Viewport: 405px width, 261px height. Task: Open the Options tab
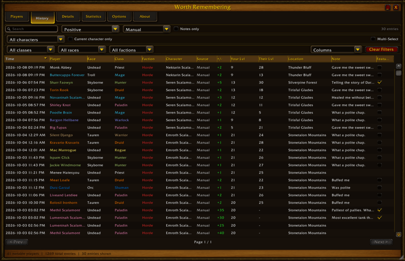pos(119,17)
